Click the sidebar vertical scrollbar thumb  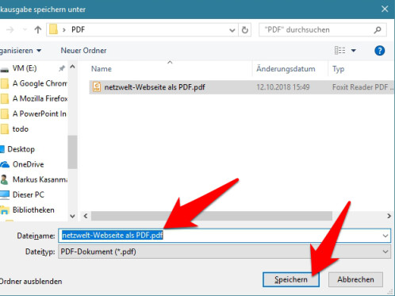[x=72, y=152]
